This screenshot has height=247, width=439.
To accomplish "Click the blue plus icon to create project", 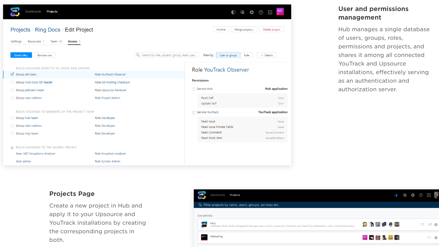I will tap(396, 195).
